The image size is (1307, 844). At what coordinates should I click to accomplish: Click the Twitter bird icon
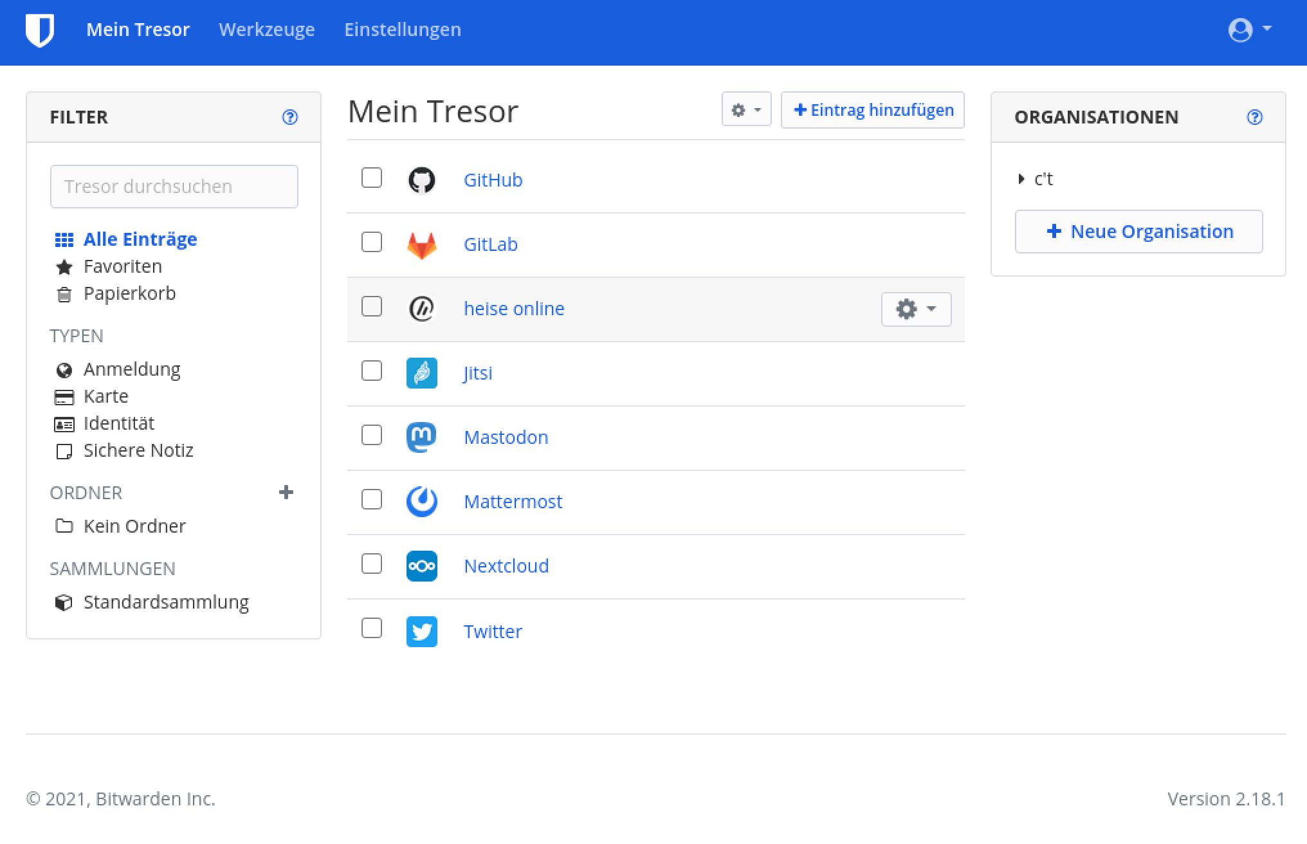[x=422, y=631]
